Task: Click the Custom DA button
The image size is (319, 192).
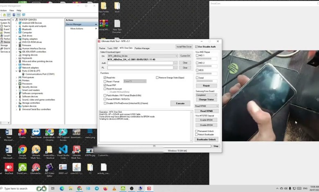Action: pyautogui.click(x=185, y=56)
